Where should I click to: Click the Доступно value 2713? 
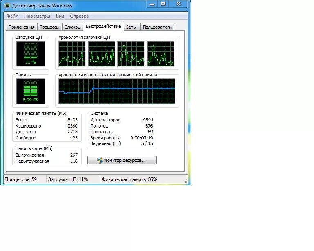[x=72, y=132]
